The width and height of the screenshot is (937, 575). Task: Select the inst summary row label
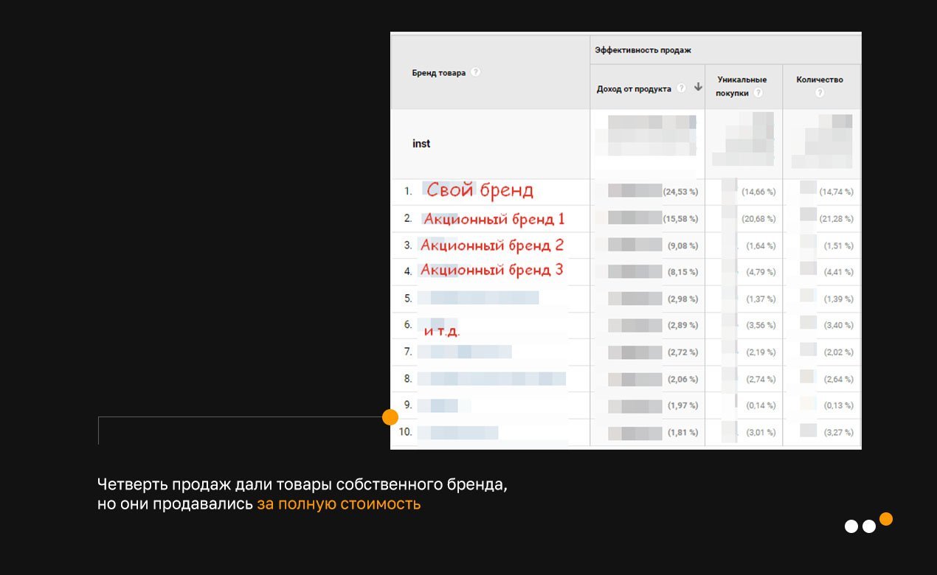tap(421, 144)
